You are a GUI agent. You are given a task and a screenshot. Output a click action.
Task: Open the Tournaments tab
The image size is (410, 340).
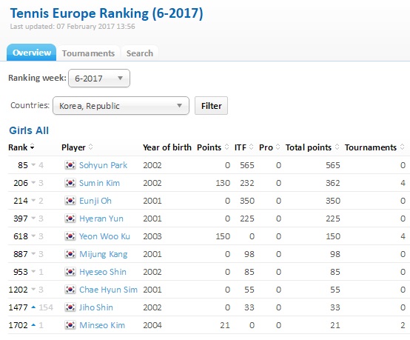88,53
